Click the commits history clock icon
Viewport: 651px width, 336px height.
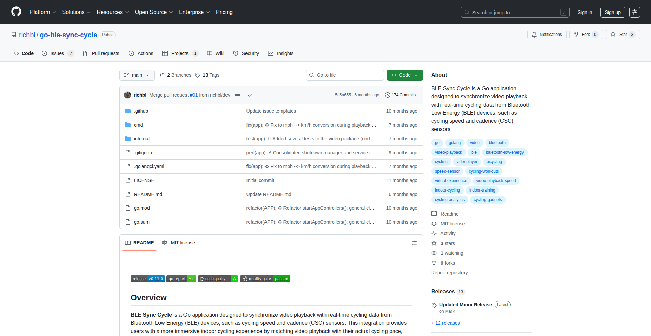point(388,95)
